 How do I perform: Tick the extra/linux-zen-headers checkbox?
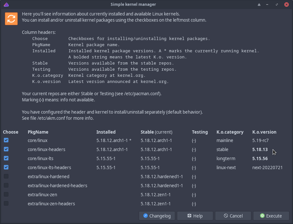pos(6,204)
